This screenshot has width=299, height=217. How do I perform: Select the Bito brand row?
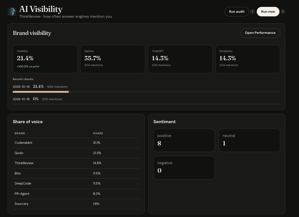[x=76, y=173]
